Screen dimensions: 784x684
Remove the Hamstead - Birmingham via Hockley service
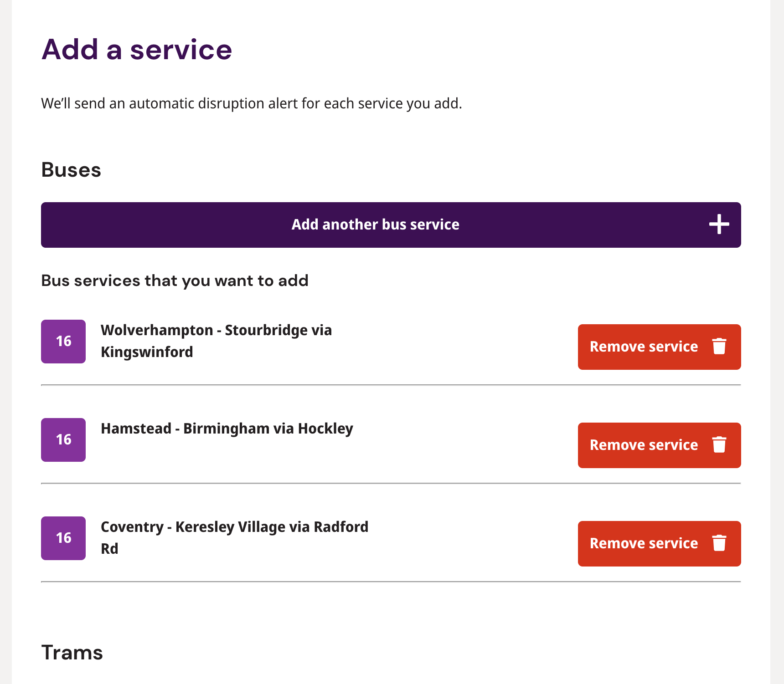[660, 445]
